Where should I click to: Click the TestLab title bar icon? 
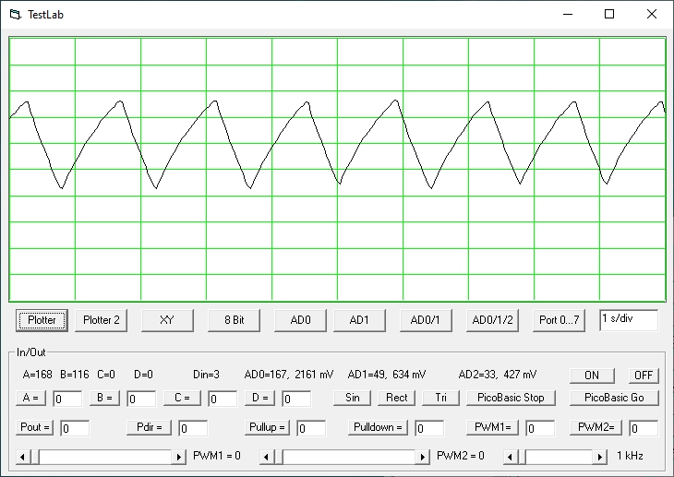click(15, 14)
